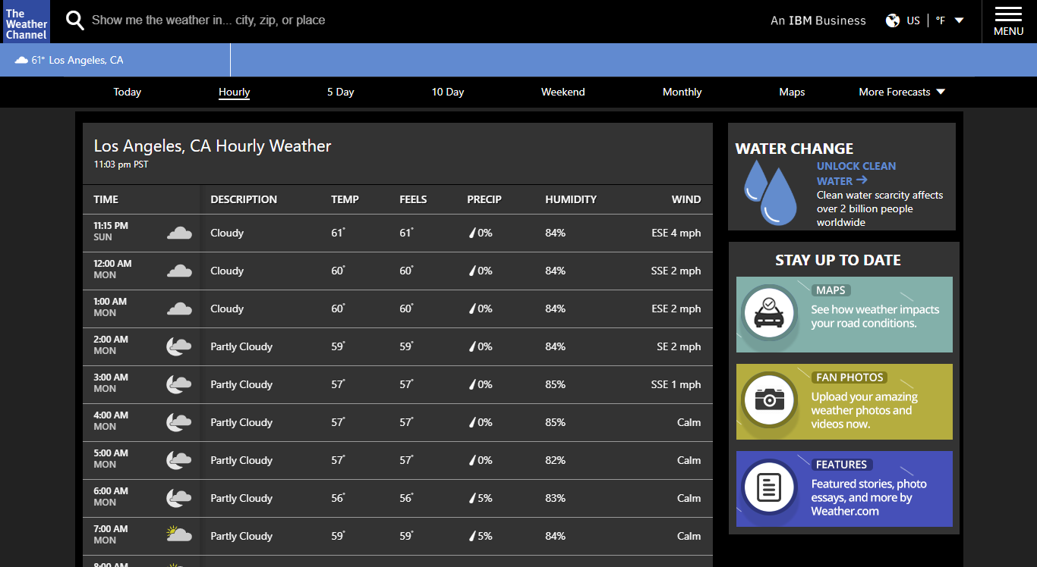The height and width of the screenshot is (567, 1037).
Task: Click the car icon in the MAPS card
Action: pos(769,314)
